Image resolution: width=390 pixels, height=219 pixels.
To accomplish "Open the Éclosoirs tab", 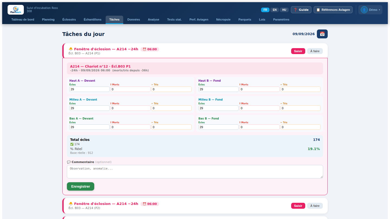I will (x=69, y=19).
